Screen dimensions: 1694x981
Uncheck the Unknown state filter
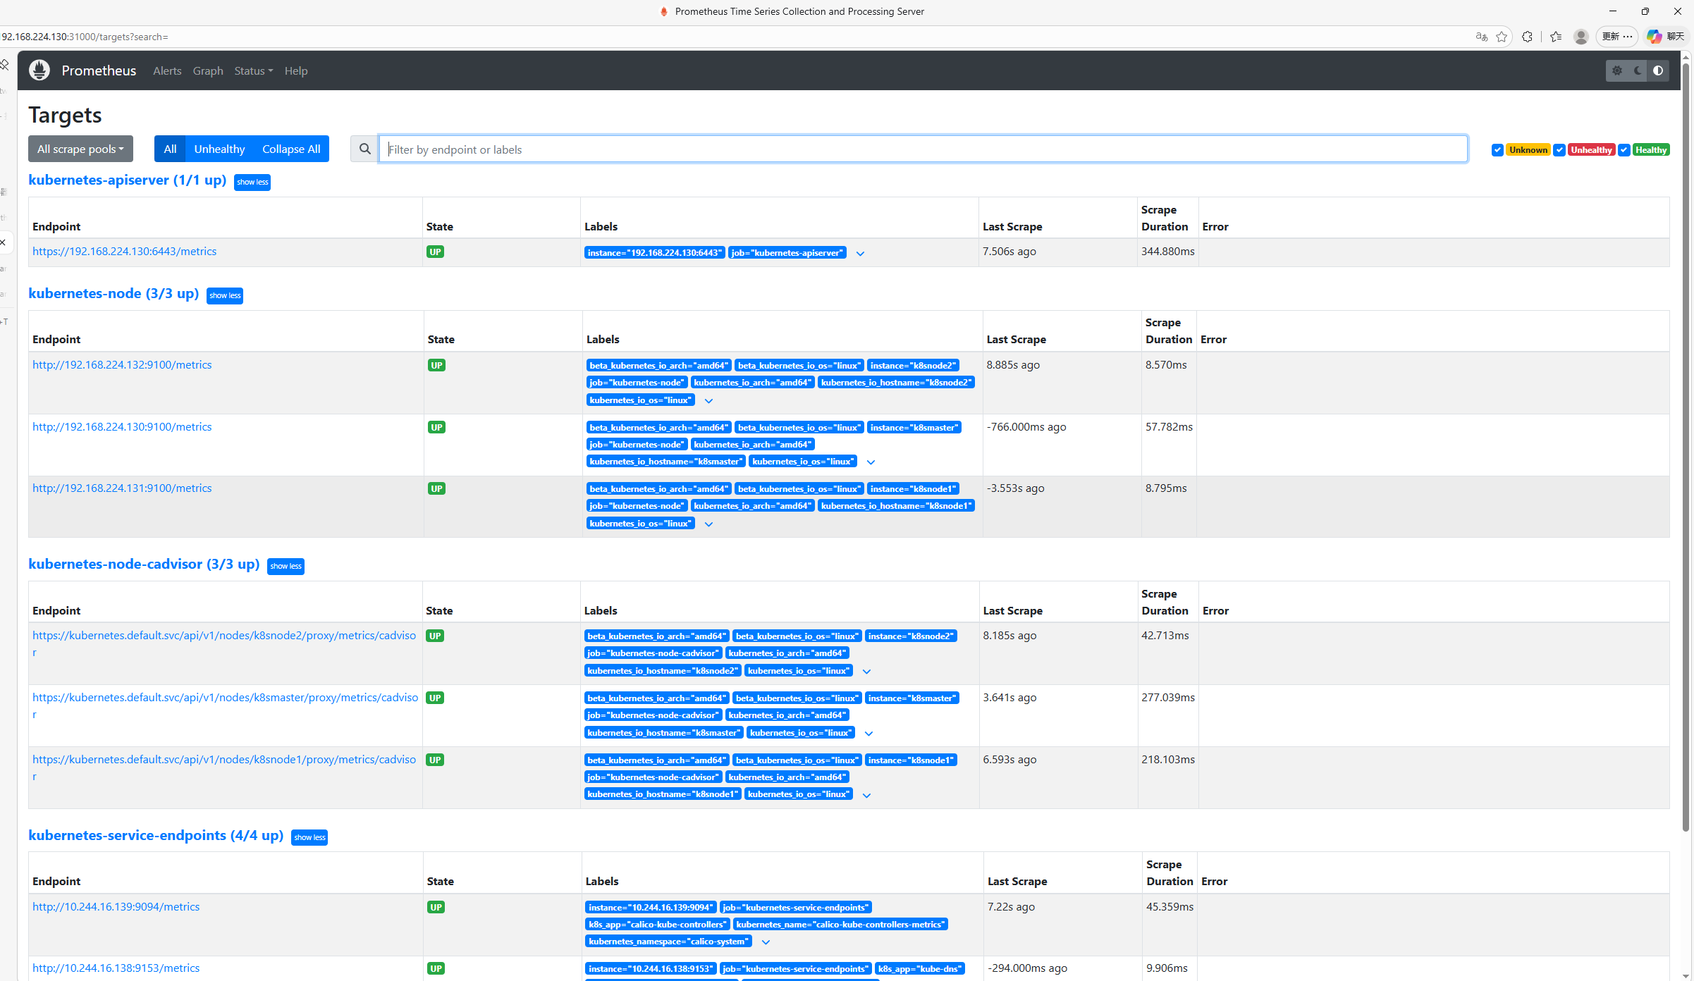coord(1497,150)
